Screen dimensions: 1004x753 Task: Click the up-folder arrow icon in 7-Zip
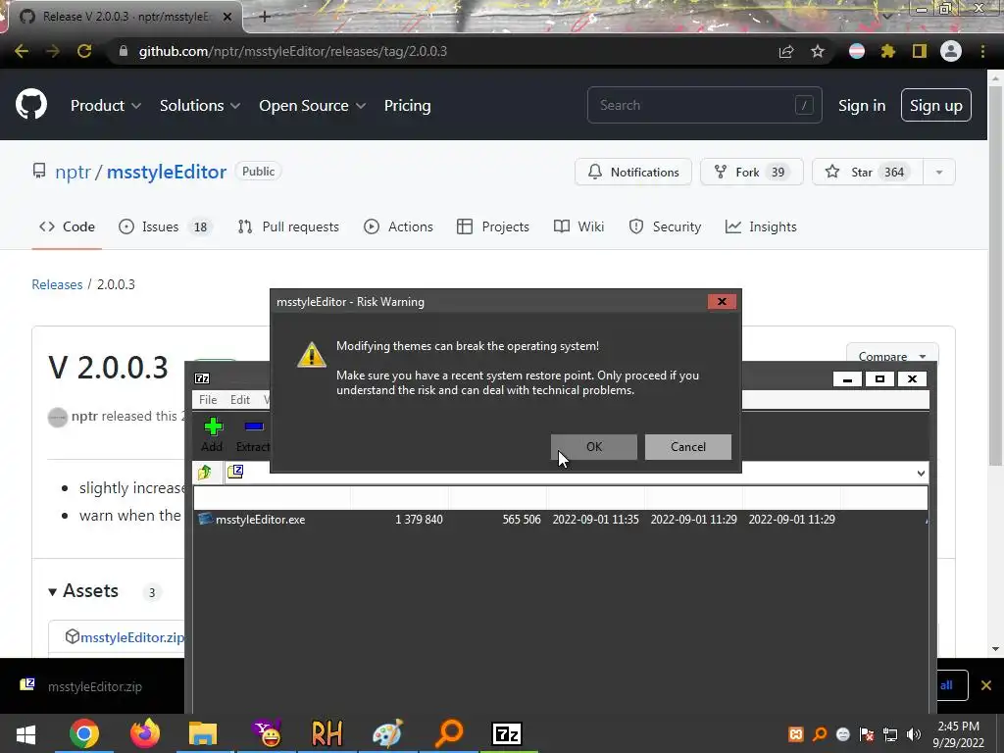pyautogui.click(x=205, y=473)
